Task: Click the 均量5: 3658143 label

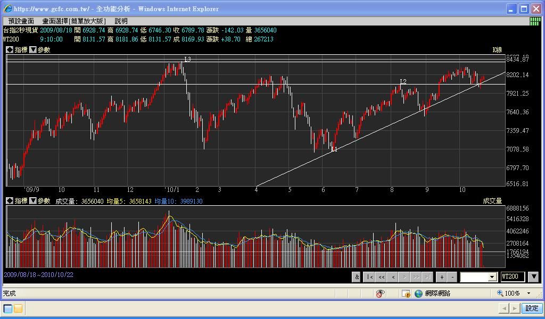Action: point(129,201)
